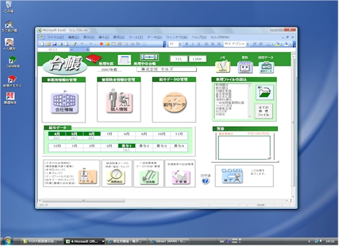The height and width of the screenshot is (246, 339).
Task: Click the open folder icon in 処理ファイル panel
Action: [x=264, y=92]
